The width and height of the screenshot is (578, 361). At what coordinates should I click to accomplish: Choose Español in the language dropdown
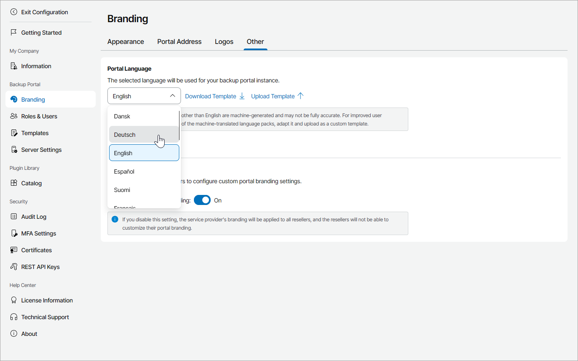pos(124,172)
